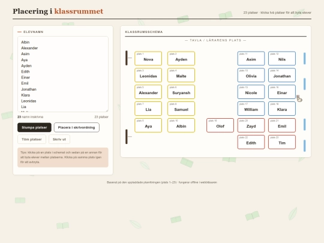Click the name Alexander in the list

29,48
